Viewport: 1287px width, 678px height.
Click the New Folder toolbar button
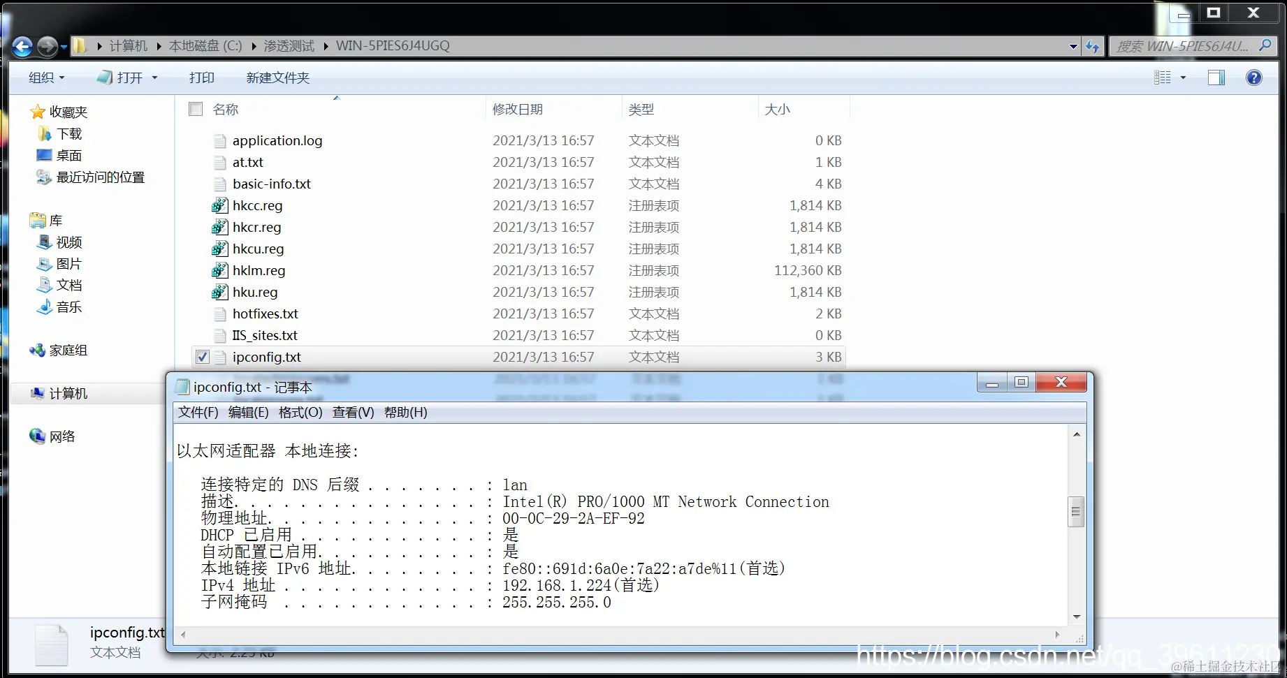(x=277, y=78)
